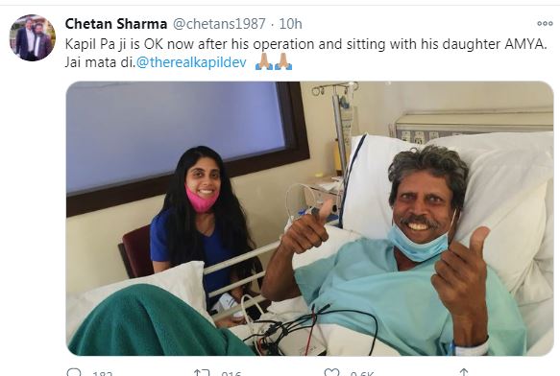Click the retweet arrows icon
The image size is (560, 376).
coord(202,373)
